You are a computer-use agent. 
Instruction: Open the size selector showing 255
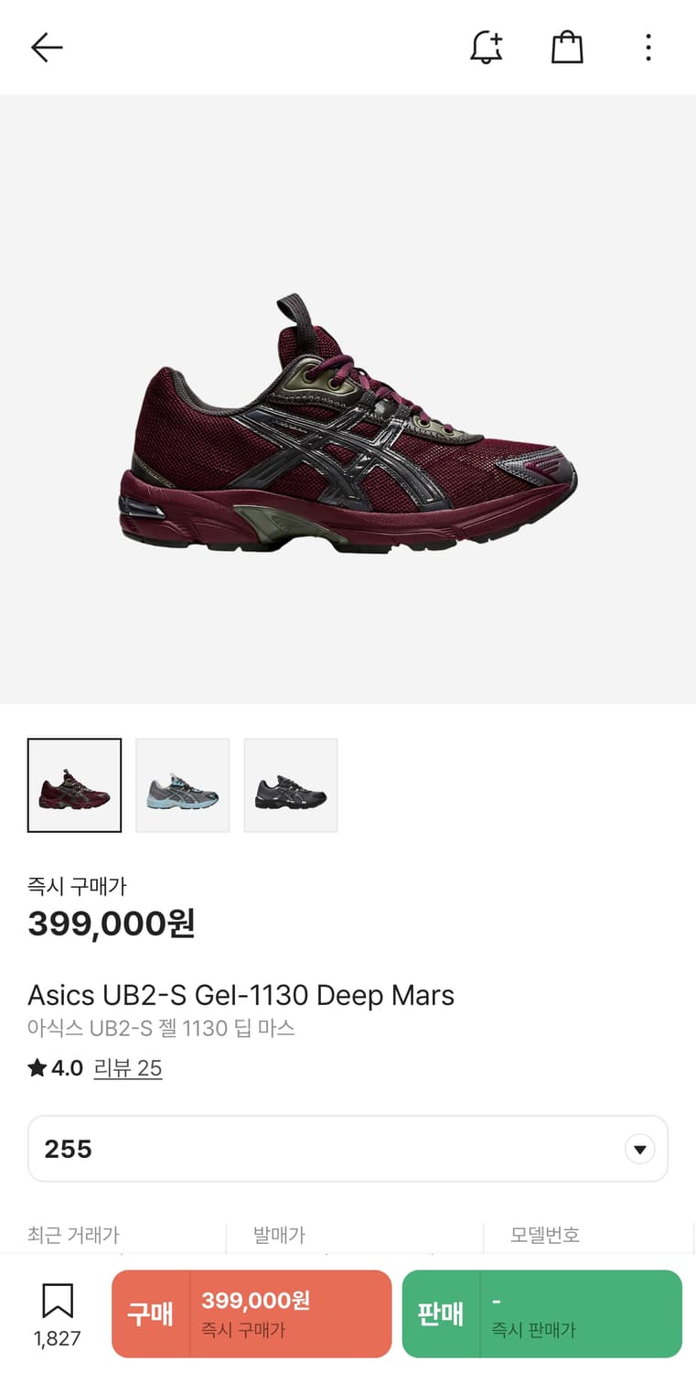pos(348,1149)
